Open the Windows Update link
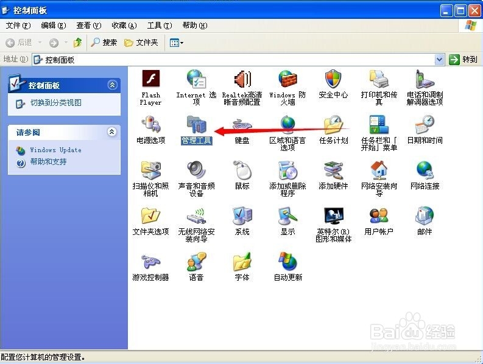The height and width of the screenshot is (364, 483). point(56,150)
